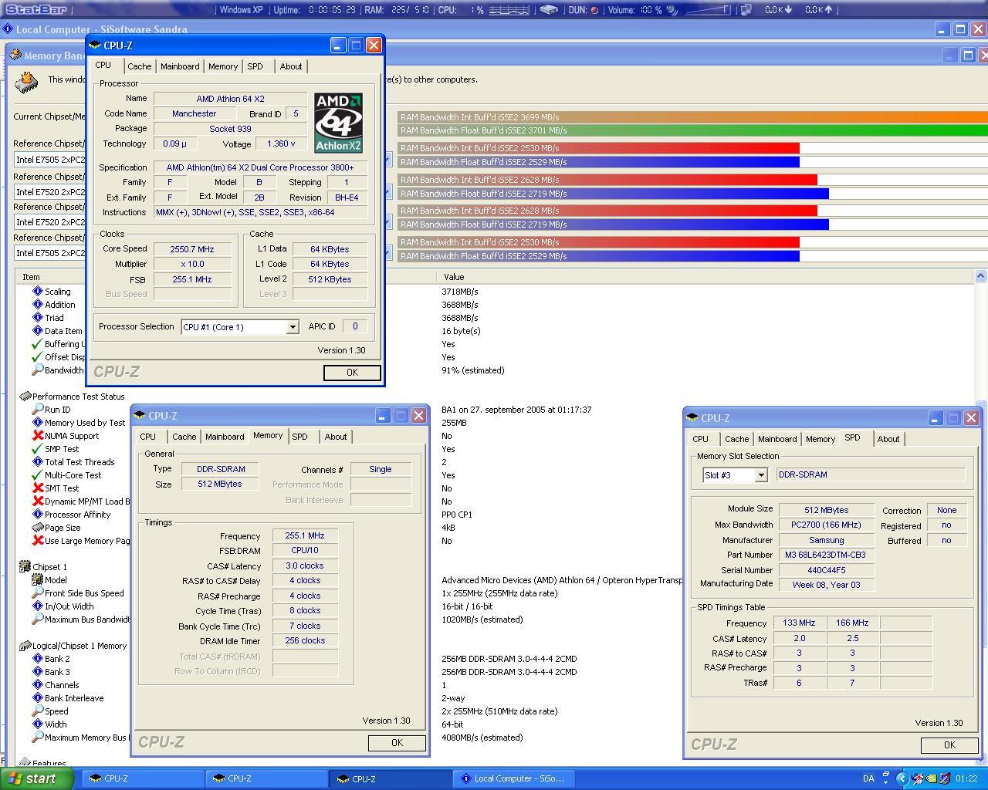This screenshot has width=988, height=790.
Task: Open Mainboard tab in the top CPU-Z window
Action: click(x=180, y=66)
